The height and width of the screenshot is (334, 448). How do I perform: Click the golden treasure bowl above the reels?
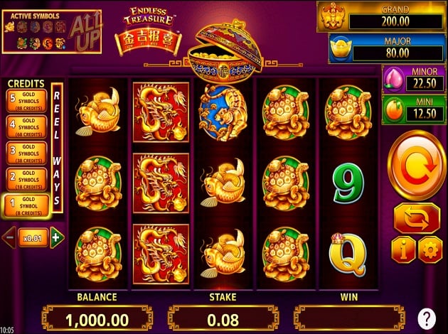pos(225,52)
